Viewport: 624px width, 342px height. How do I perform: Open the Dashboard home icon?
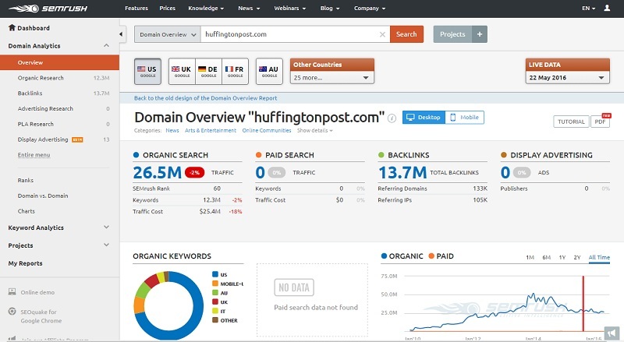click(11, 29)
